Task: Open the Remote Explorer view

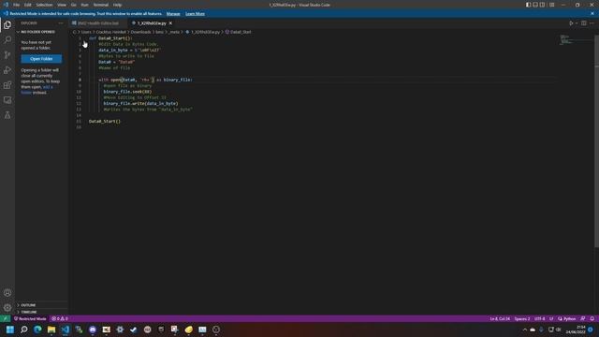Action: (x=7, y=100)
